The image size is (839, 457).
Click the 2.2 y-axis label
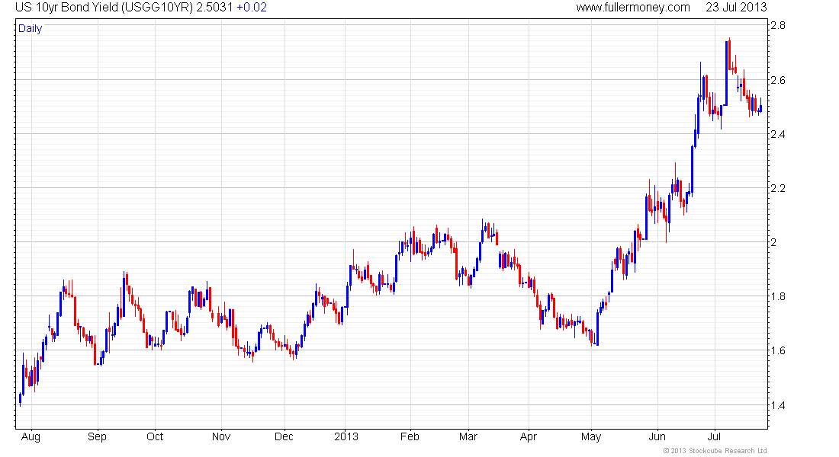[778, 188]
